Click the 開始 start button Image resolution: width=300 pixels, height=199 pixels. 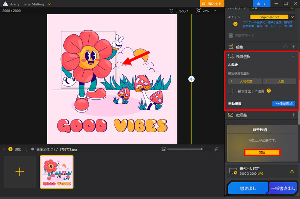pos(262,152)
